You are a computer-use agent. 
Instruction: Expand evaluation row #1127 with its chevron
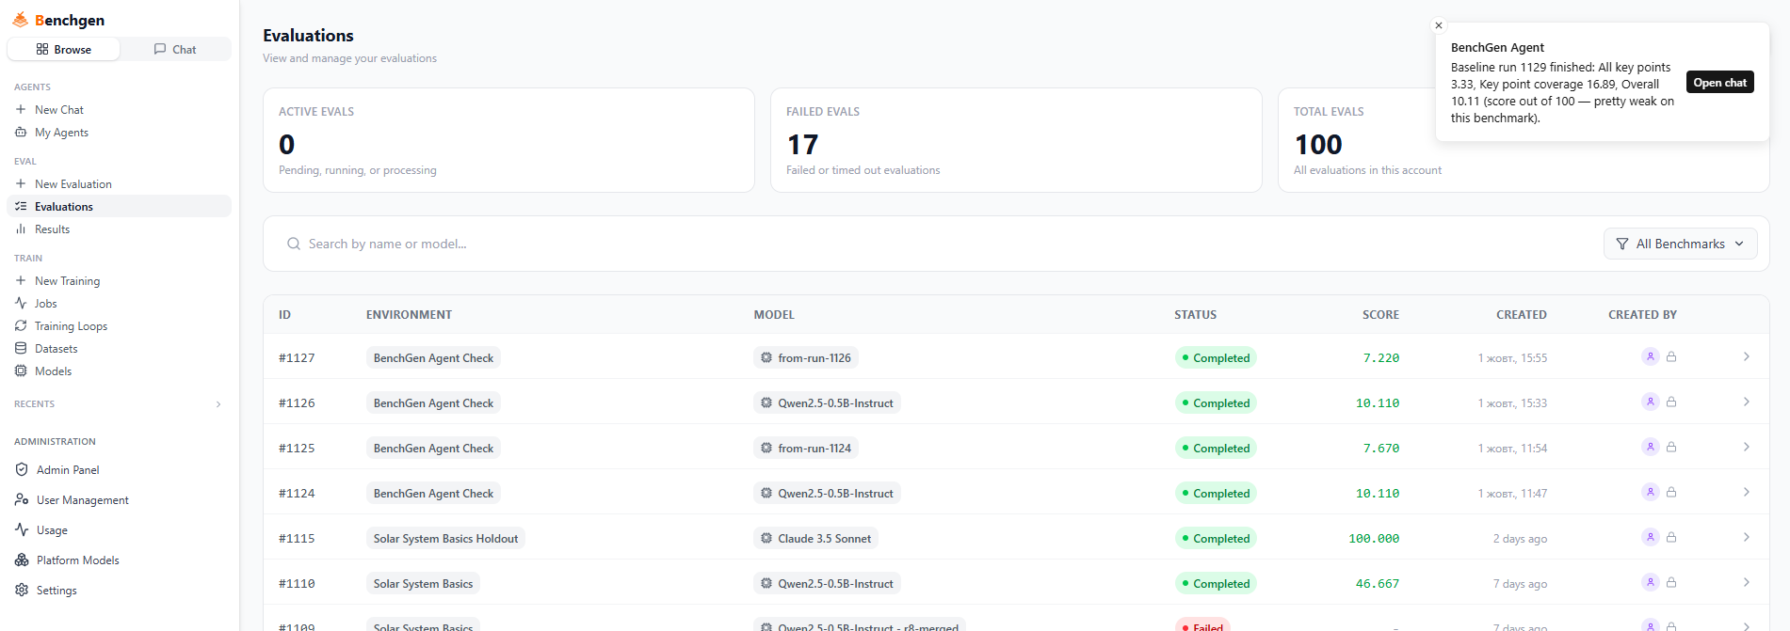pos(1747,357)
